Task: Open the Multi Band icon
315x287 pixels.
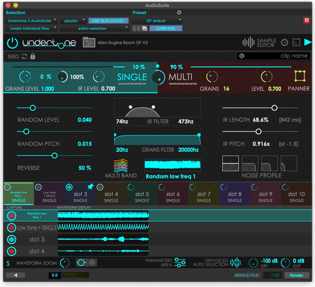Action: pos(121,165)
